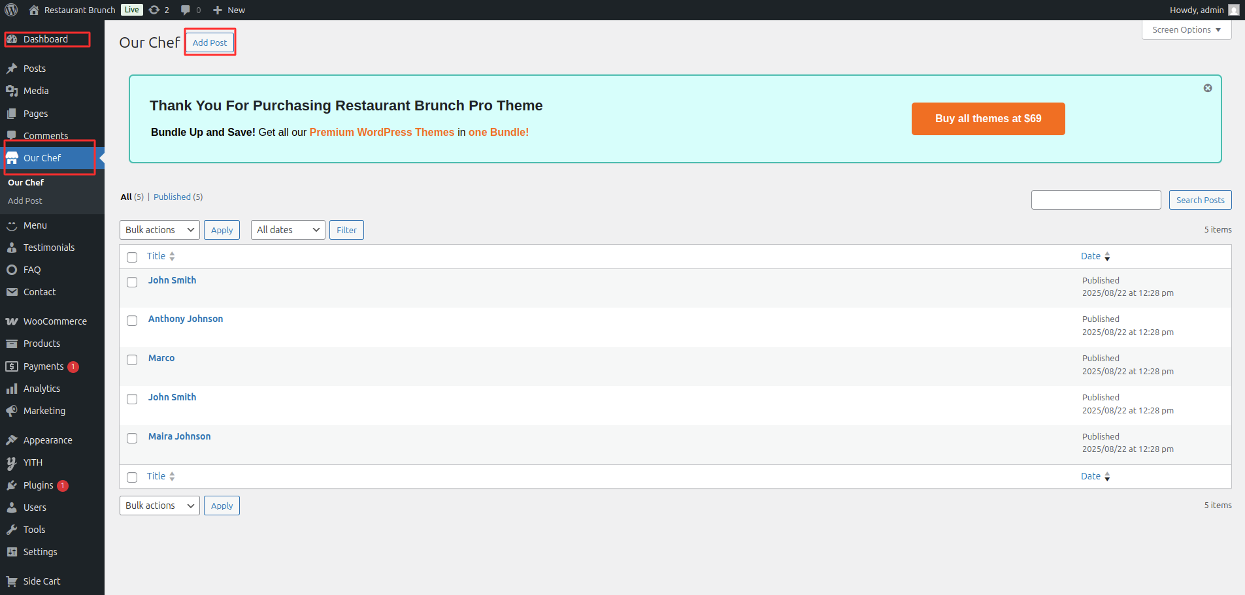This screenshot has width=1245, height=595.
Task: Open the All dates dropdown
Action: 288,230
